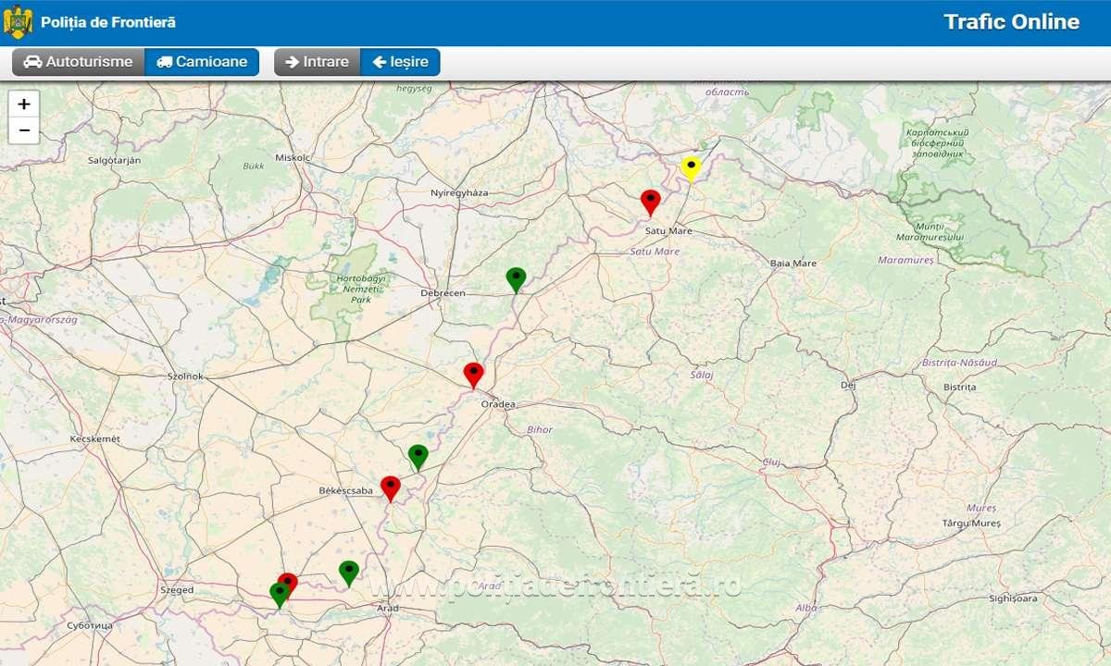Click the red marker partly hidden behind the green one
This screenshot has height=666, width=1111.
point(291,580)
